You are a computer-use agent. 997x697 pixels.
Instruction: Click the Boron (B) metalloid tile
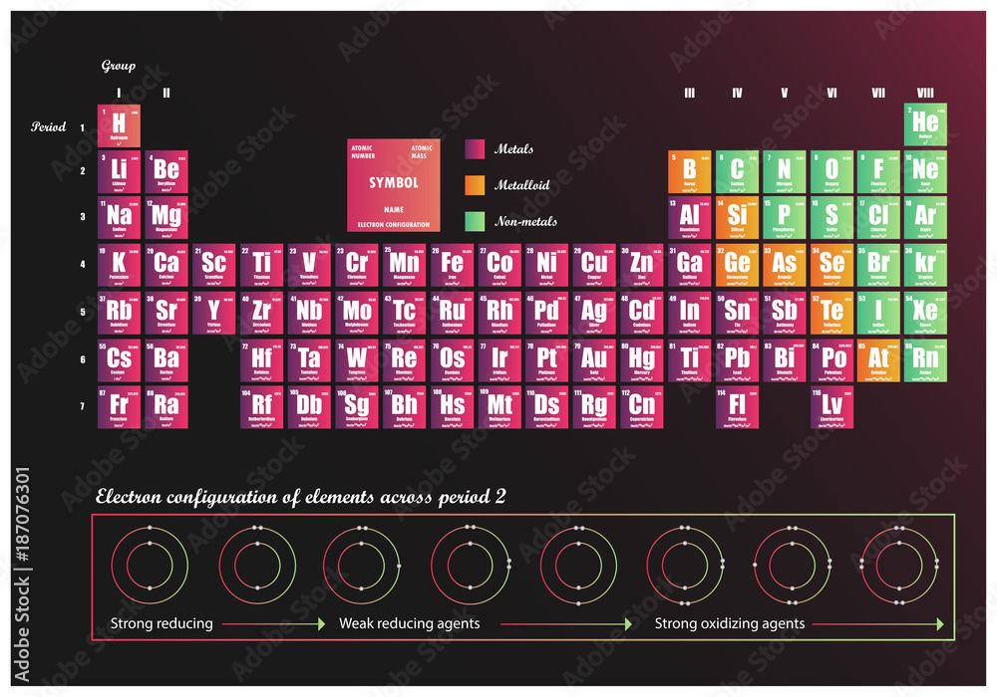pos(689,172)
